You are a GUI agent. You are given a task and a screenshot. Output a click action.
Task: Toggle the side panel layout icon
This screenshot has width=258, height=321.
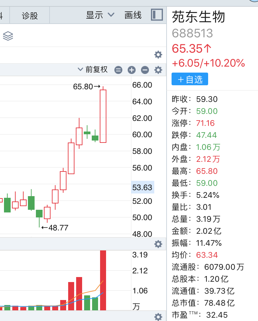click(157, 15)
